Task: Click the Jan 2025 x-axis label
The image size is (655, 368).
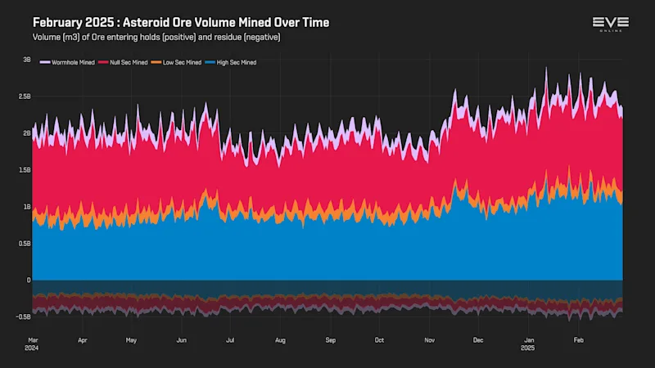Action: pyautogui.click(x=528, y=343)
